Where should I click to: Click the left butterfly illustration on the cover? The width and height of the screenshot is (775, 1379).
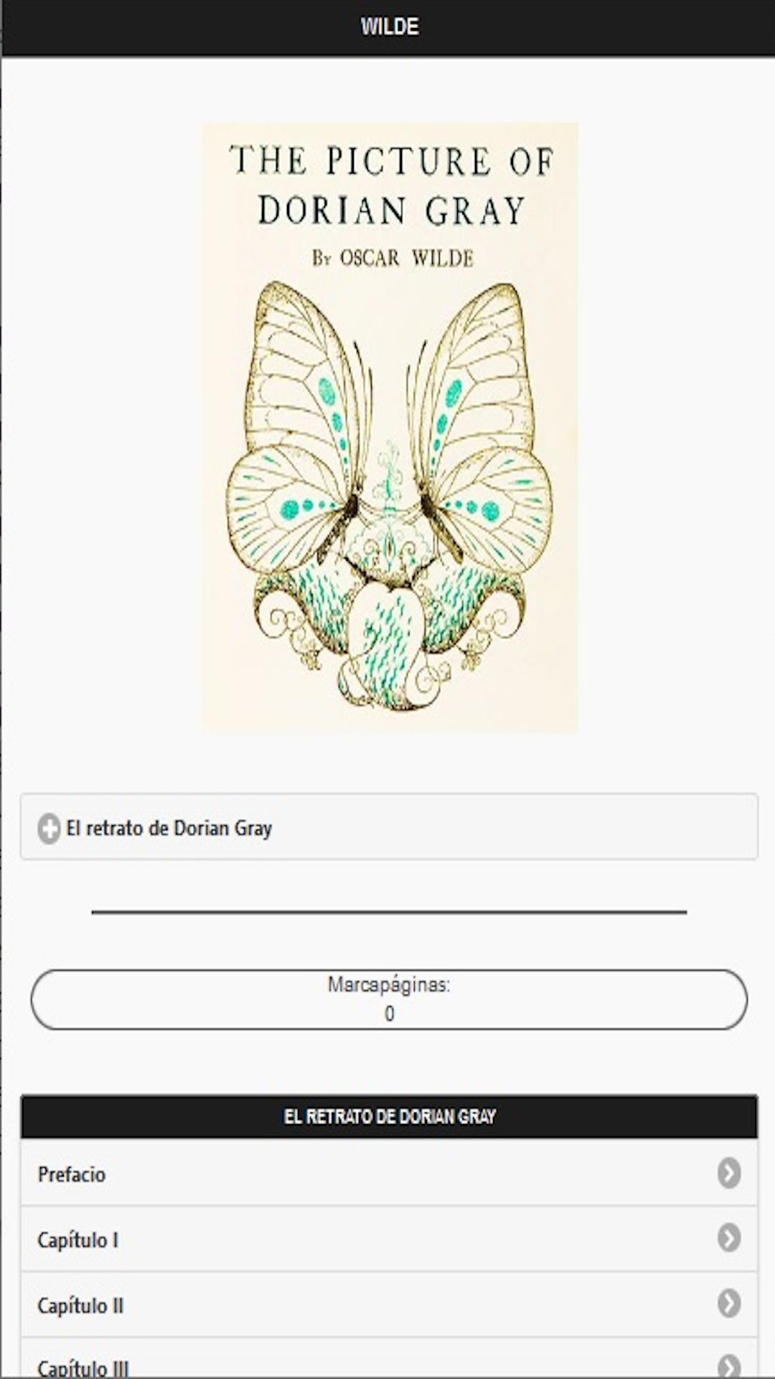coord(298,427)
